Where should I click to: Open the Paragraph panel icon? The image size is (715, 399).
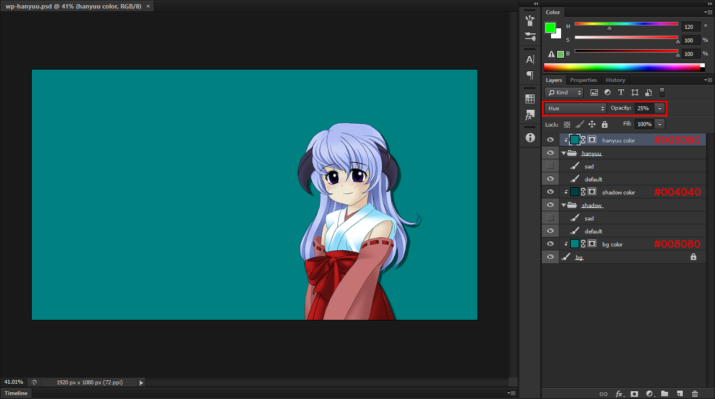point(530,75)
